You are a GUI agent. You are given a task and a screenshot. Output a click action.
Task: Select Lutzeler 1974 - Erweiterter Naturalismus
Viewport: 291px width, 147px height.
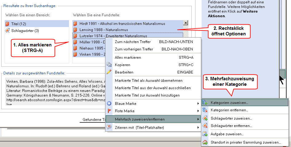tap(128, 35)
